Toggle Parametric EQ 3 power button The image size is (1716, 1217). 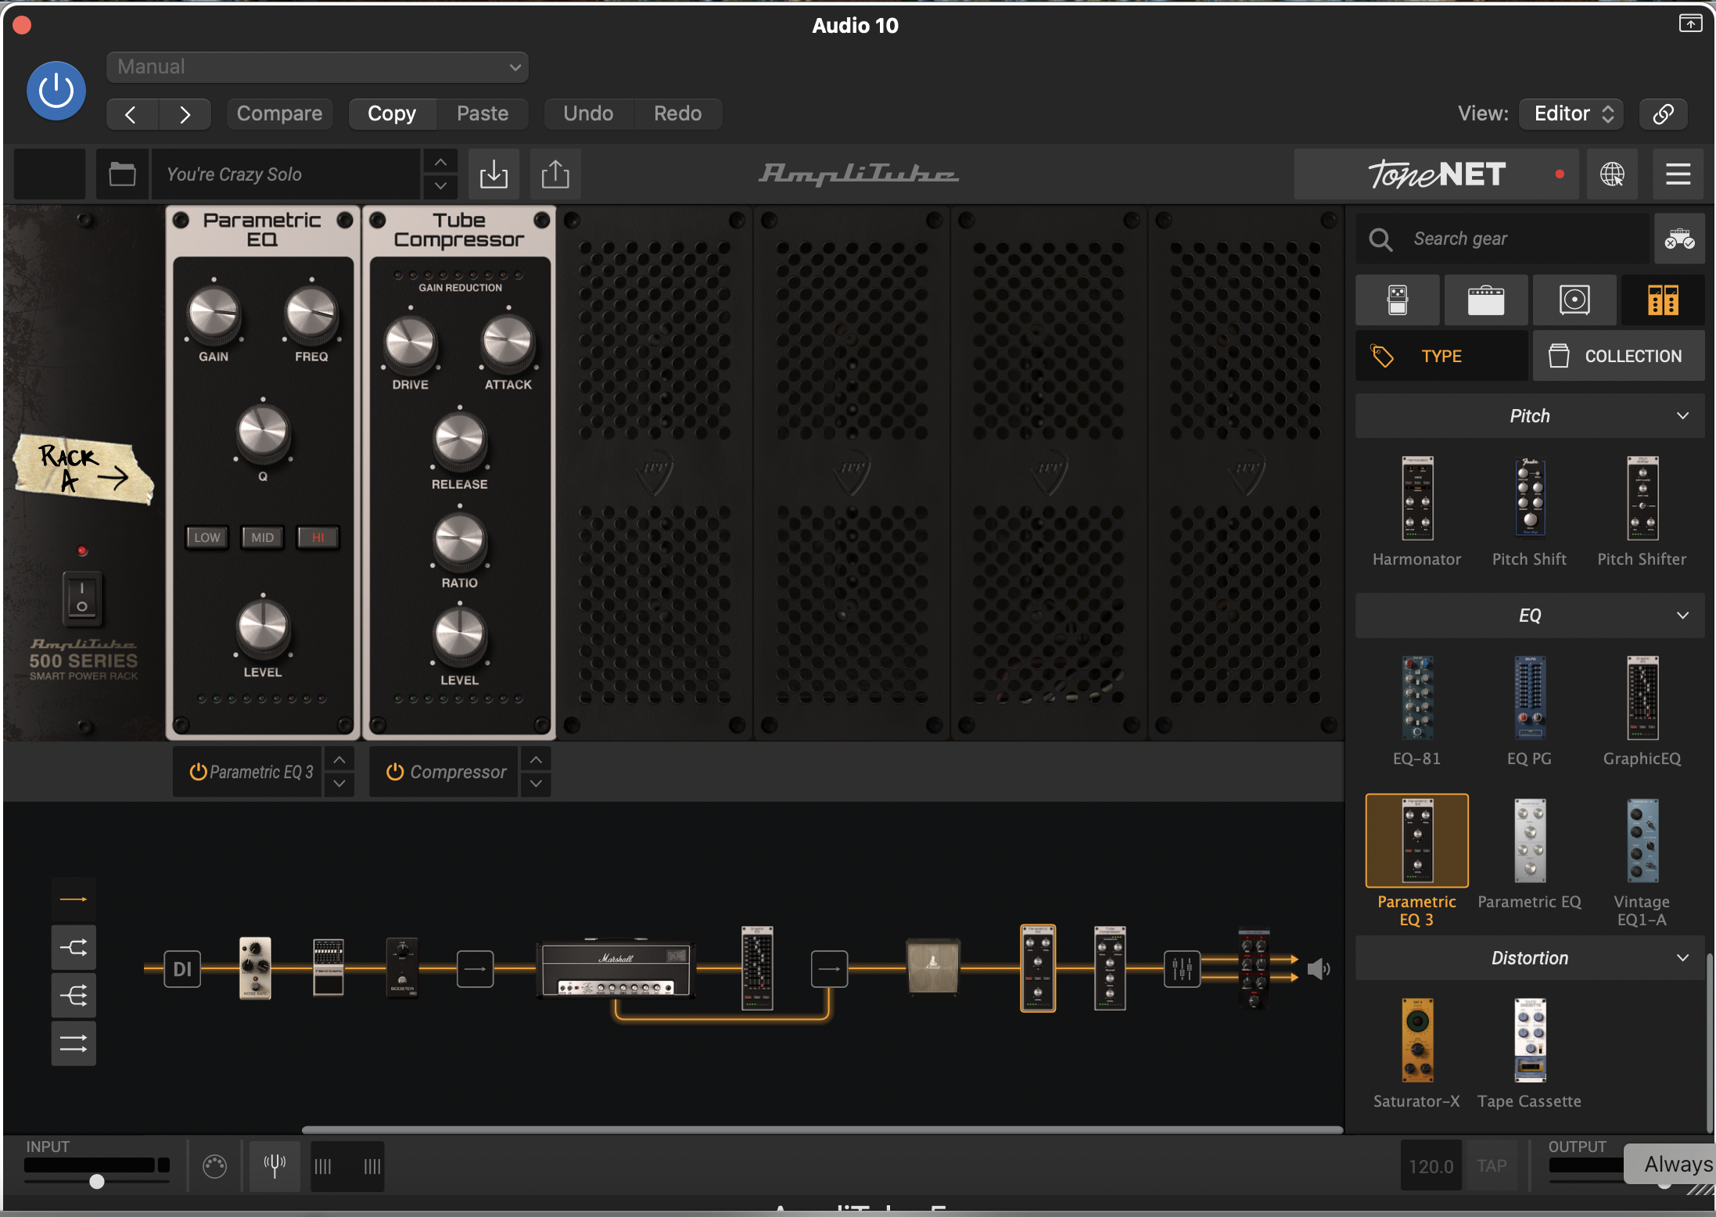pos(198,772)
